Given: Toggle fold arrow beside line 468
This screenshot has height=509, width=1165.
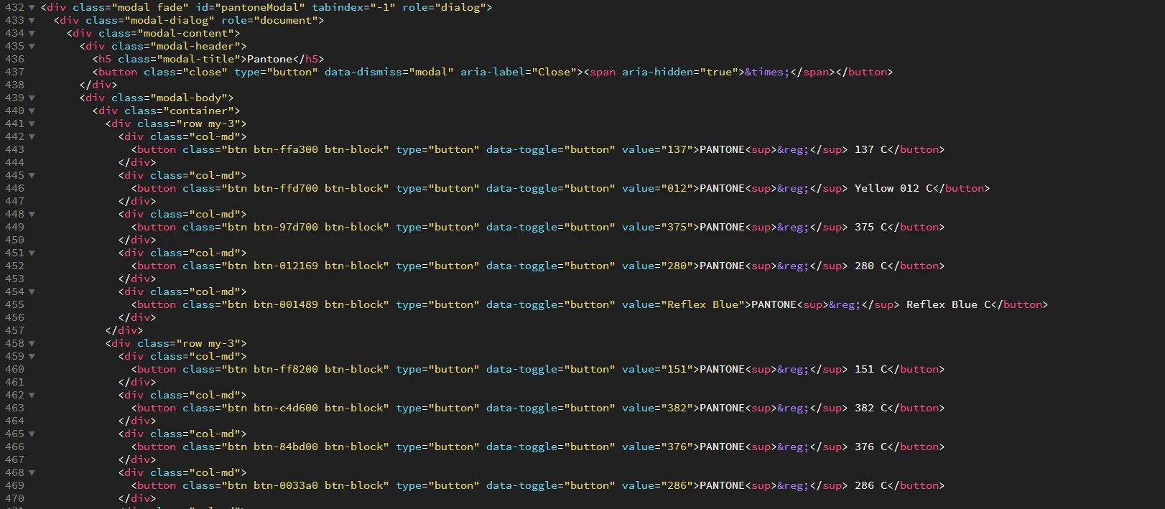Looking at the screenshot, I should (32, 472).
